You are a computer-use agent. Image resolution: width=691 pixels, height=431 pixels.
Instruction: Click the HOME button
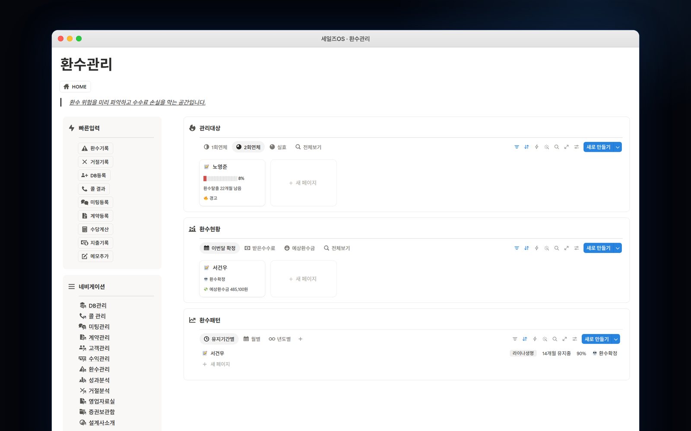75,87
